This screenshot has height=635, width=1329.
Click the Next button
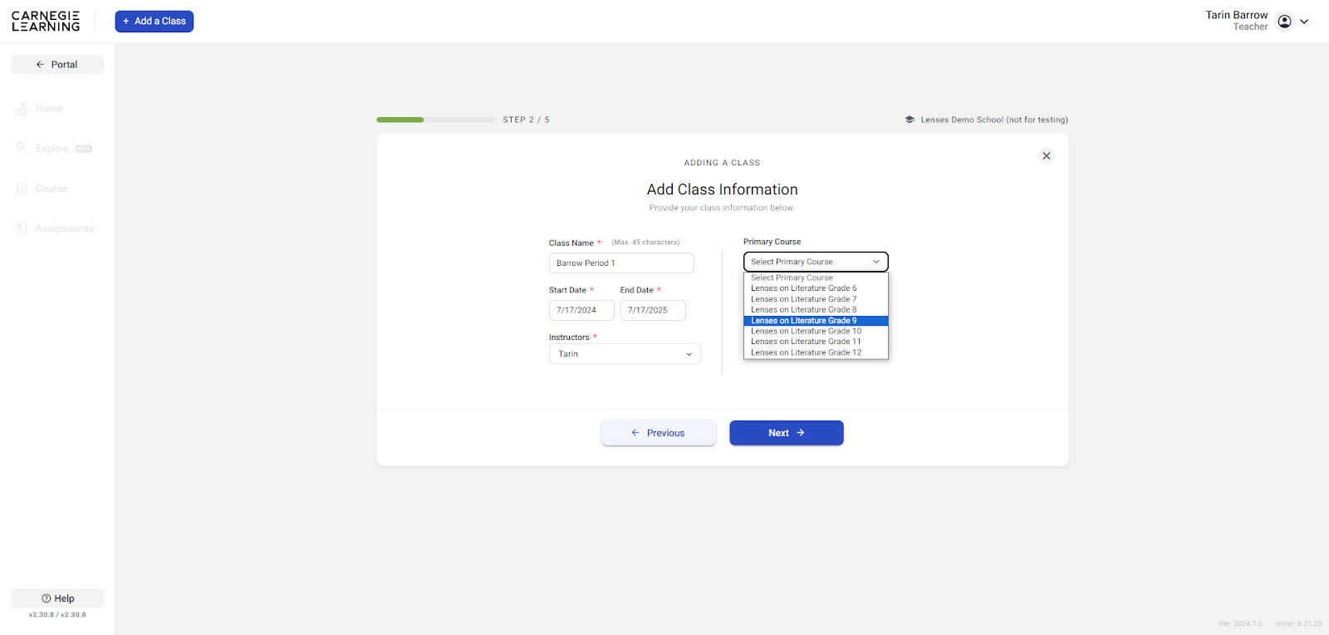787,433
